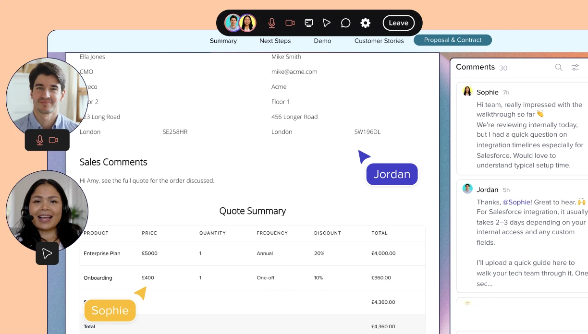588x334 pixels.
Task: Click the Enterprise Plan product cell
Action: click(102, 253)
